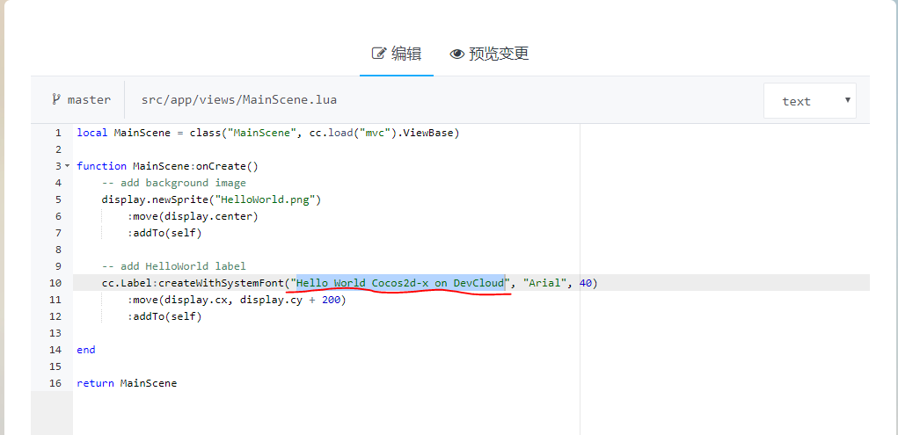
Task: Collapse the function fold arrow on line 3
Action: (67, 166)
